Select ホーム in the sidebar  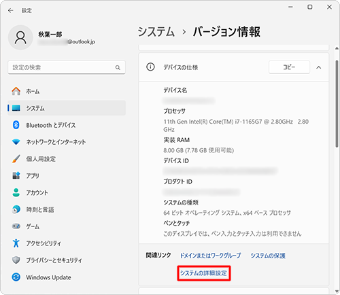67,91
